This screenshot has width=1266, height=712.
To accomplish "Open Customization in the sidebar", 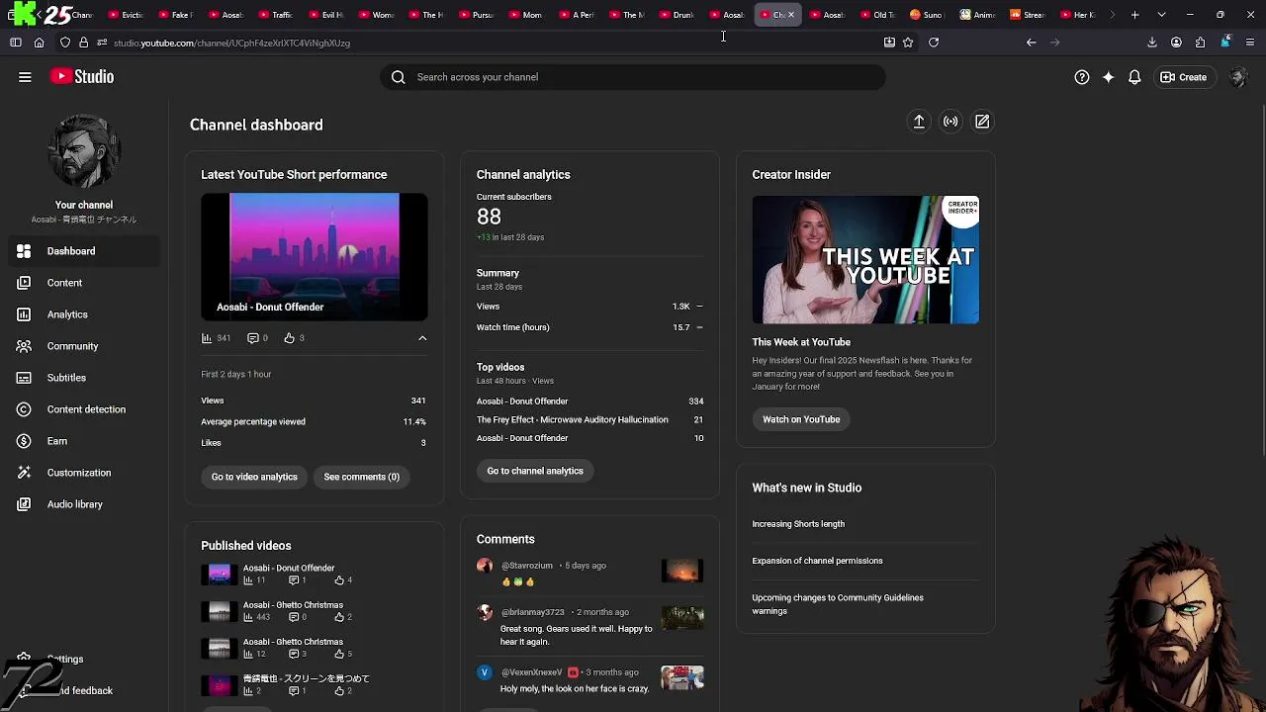I will pyautogui.click(x=84, y=473).
